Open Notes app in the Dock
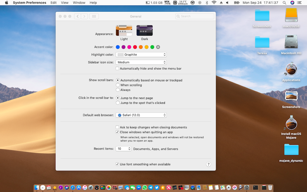307x192 pixels. tap(211, 187)
